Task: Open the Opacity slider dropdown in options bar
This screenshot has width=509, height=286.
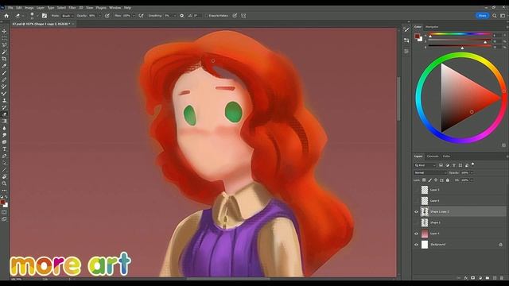Action: click(x=99, y=16)
